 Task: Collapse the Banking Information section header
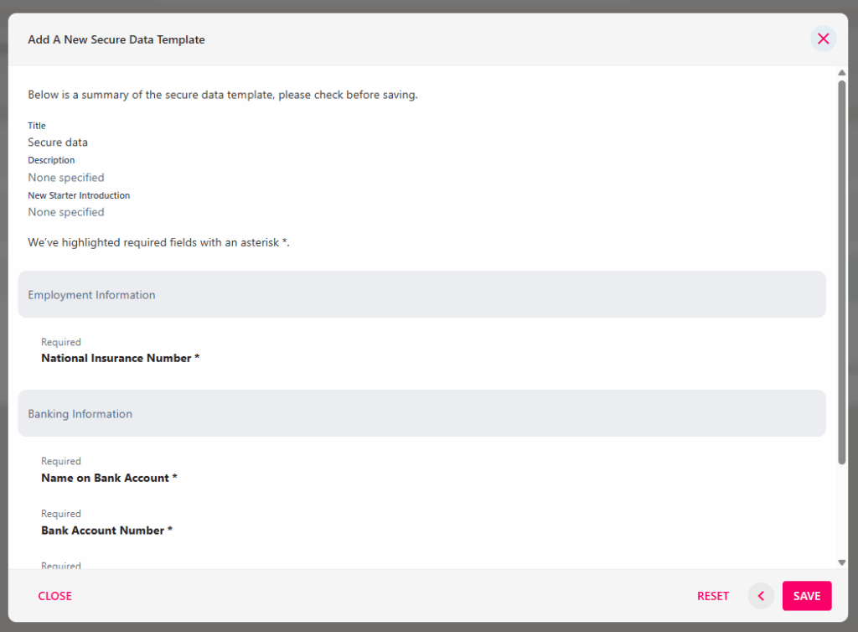[421, 413]
